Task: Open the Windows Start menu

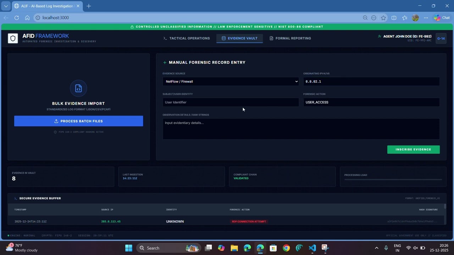Action: [129, 248]
